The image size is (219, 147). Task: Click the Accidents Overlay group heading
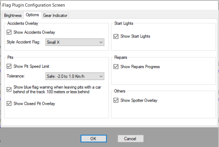point(23,23)
